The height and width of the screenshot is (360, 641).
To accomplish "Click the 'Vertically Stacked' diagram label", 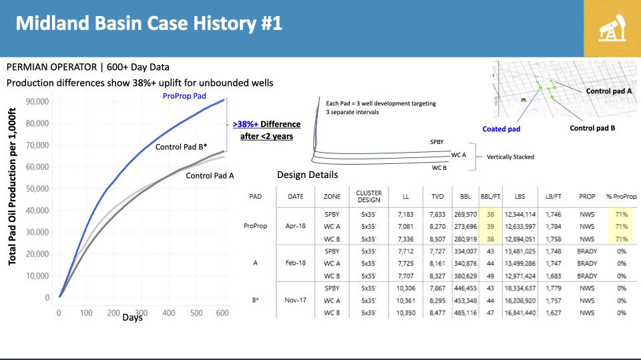I will (x=510, y=157).
